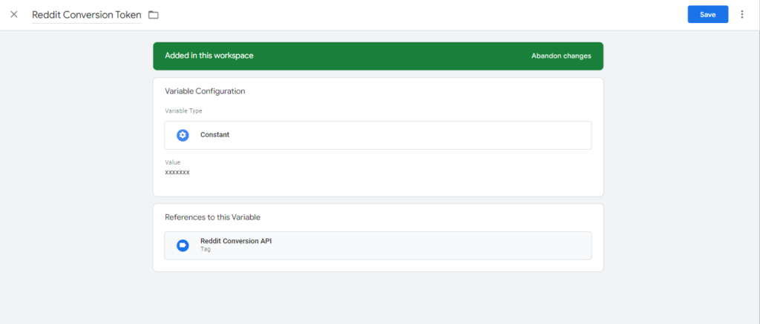Click the xxxxxxx constant value text
Viewport: 760px width, 324px height.
point(177,172)
